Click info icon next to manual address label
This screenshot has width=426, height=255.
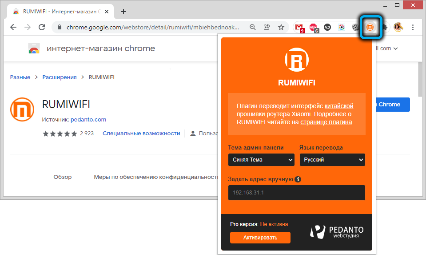[298, 179]
